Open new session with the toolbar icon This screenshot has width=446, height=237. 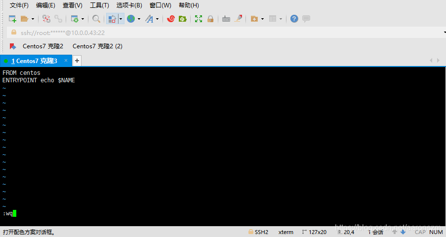pyautogui.click(x=12, y=19)
